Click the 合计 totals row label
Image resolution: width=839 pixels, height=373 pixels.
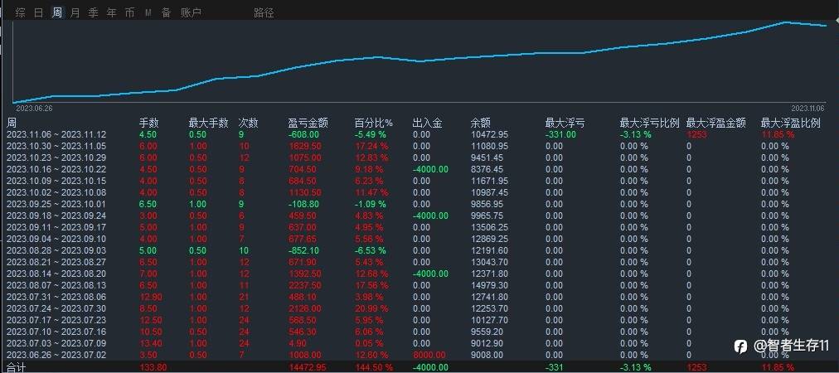coord(16,367)
